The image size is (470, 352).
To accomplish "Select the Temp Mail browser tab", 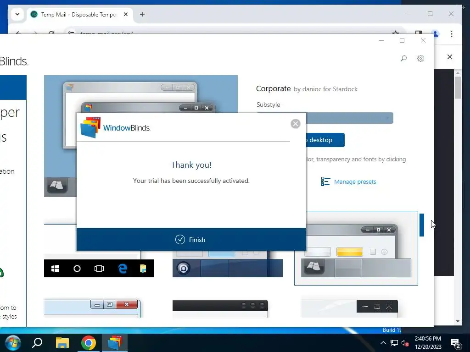I will (x=78, y=14).
